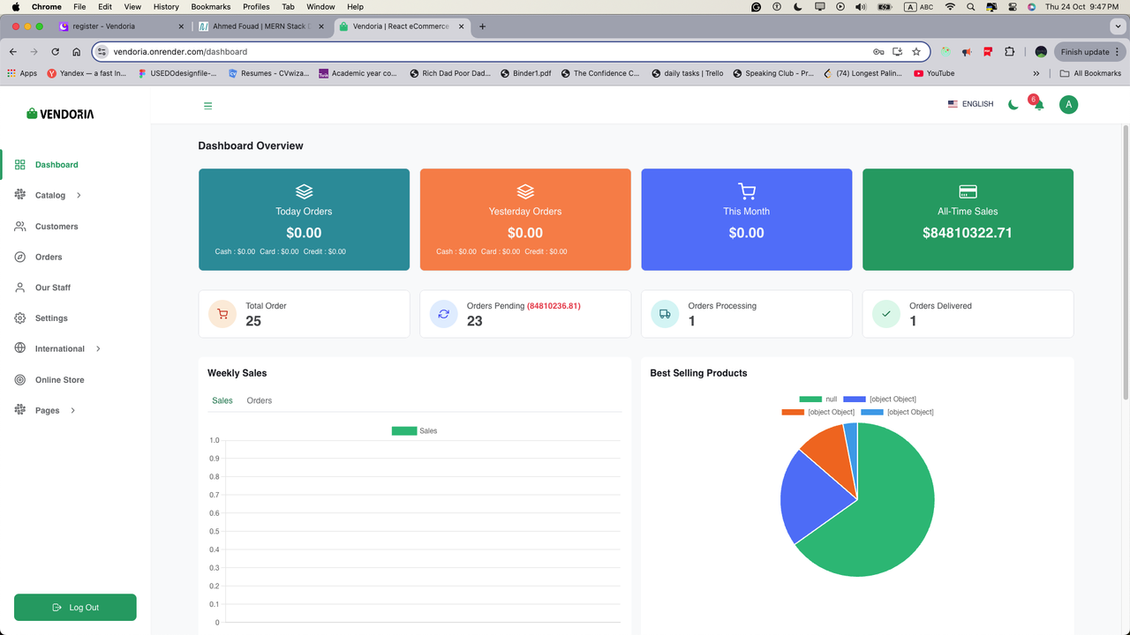Click the Total Order cart icon

[222, 314]
